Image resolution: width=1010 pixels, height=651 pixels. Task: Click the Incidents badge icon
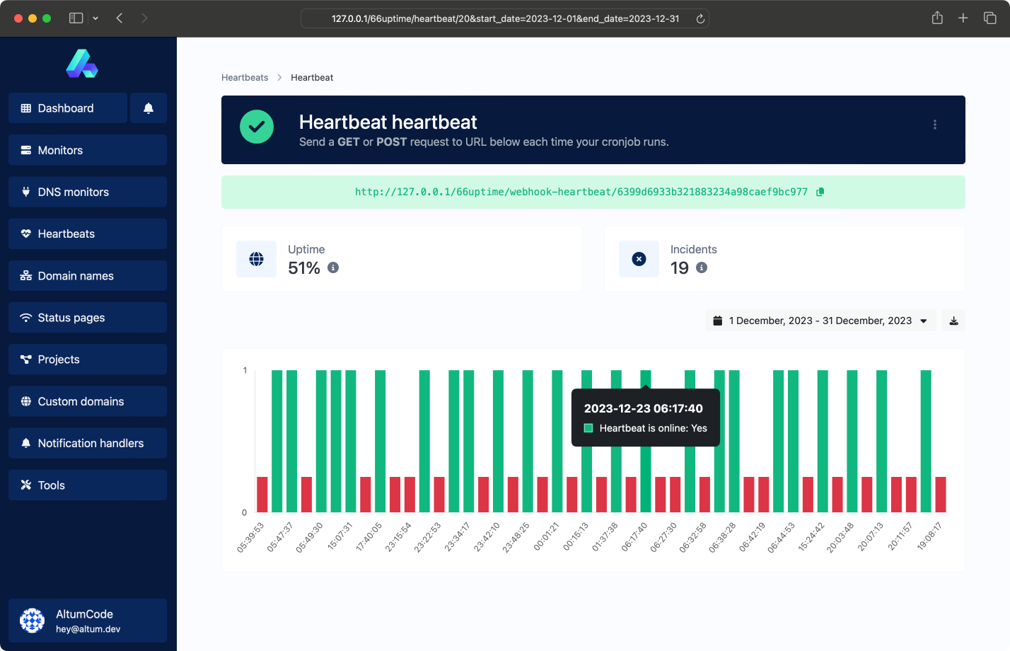coord(639,258)
